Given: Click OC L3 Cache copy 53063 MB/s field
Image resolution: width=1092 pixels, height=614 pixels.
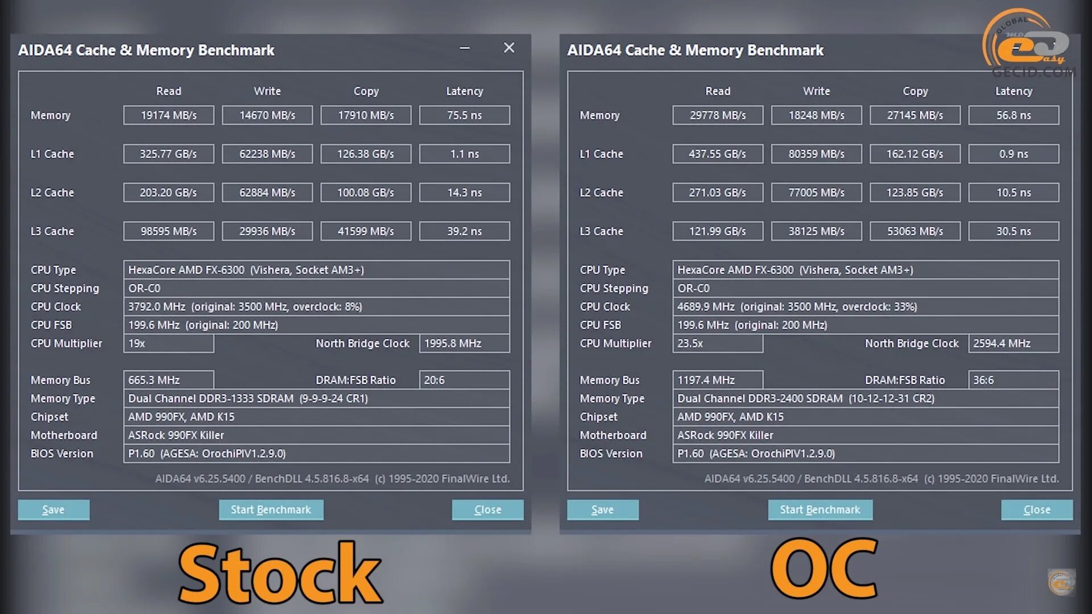Looking at the screenshot, I should click(915, 231).
